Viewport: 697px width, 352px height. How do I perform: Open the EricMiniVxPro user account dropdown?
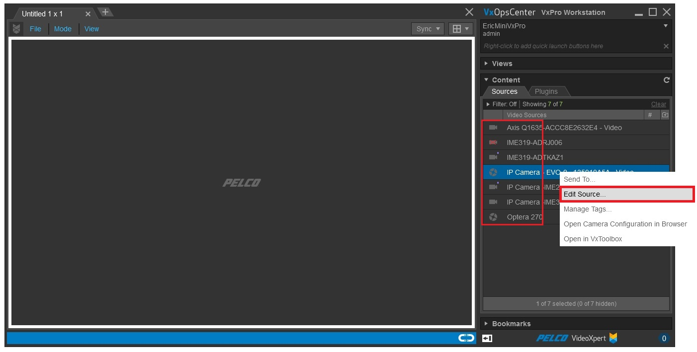(665, 26)
